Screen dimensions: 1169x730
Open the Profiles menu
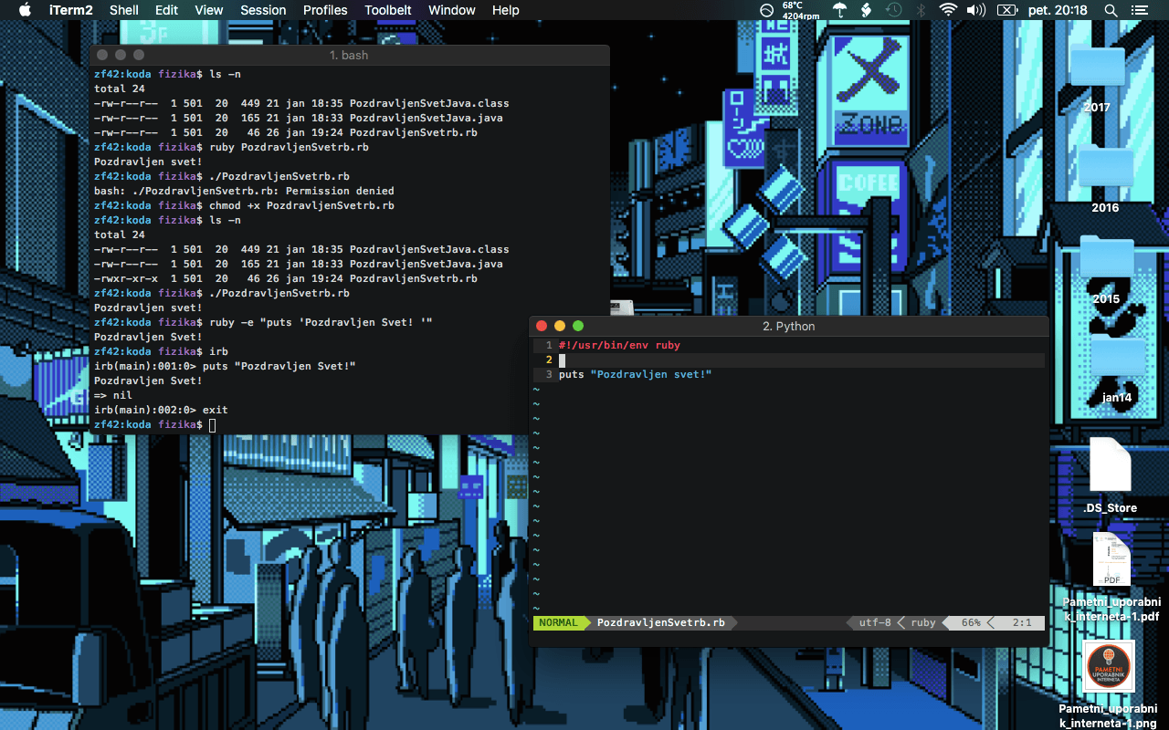(x=325, y=10)
